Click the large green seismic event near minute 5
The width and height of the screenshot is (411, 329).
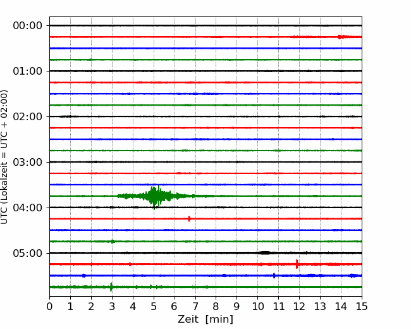157,197
